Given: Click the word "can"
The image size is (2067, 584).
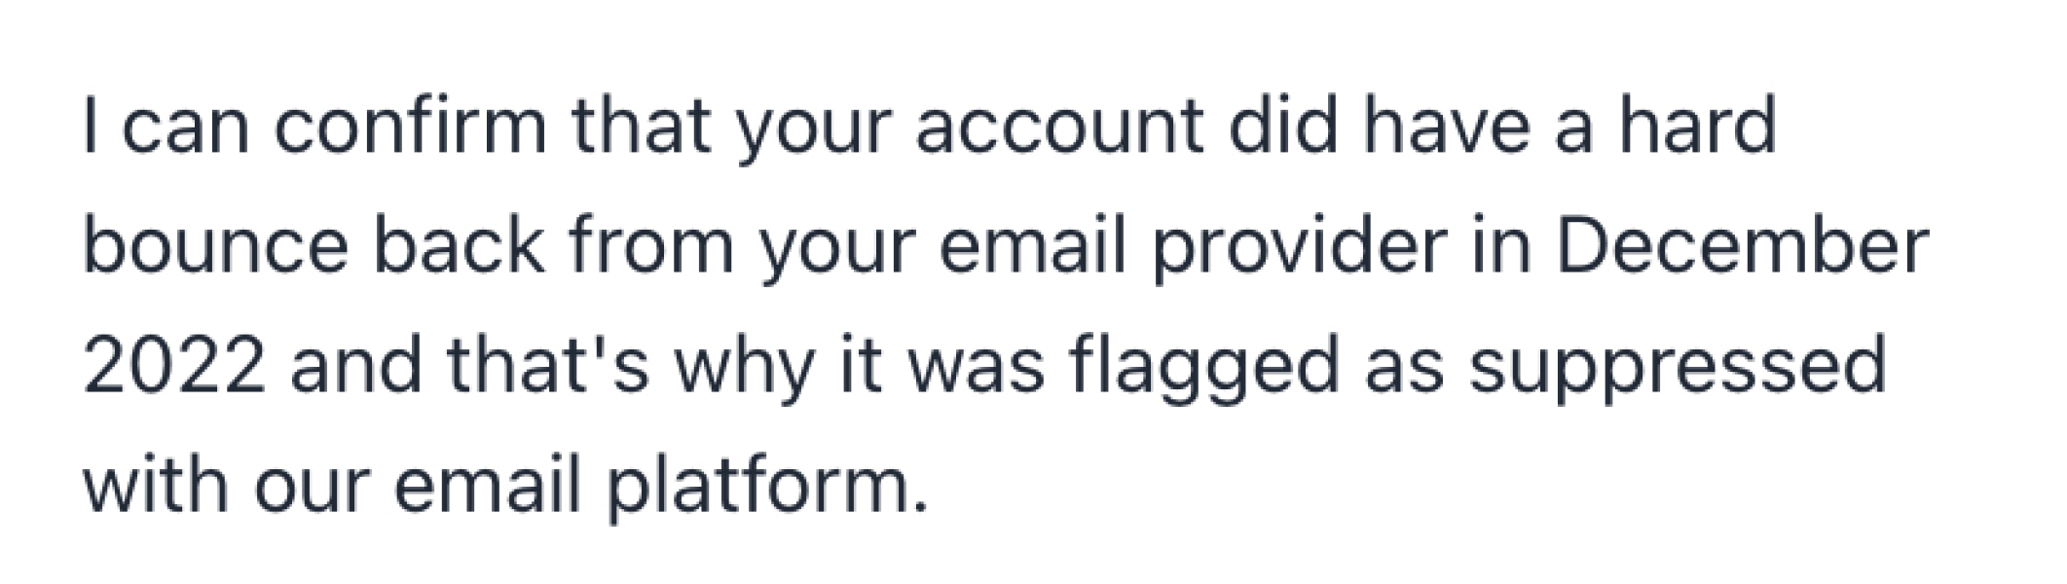Looking at the screenshot, I should click(x=186, y=128).
